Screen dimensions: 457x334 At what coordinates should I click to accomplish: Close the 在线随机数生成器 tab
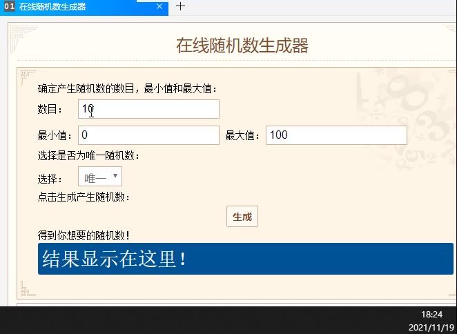(159, 6)
